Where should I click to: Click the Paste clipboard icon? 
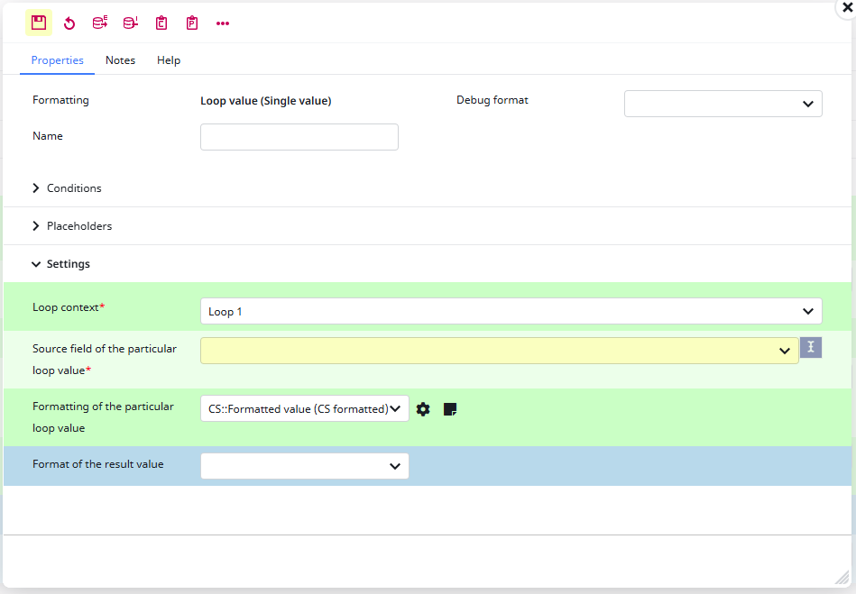(x=191, y=23)
